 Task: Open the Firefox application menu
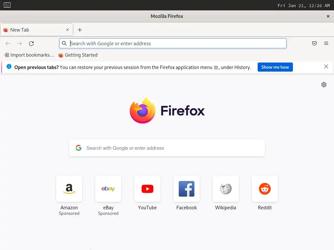tap(326, 43)
